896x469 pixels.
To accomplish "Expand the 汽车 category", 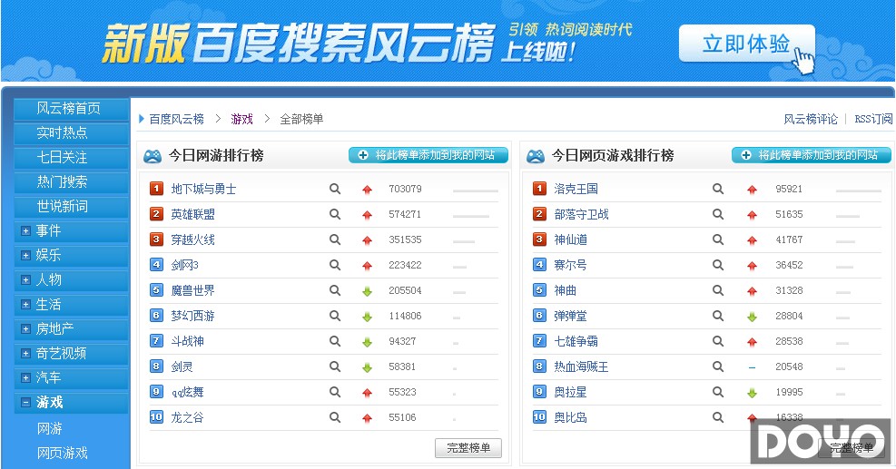I will click(x=25, y=377).
